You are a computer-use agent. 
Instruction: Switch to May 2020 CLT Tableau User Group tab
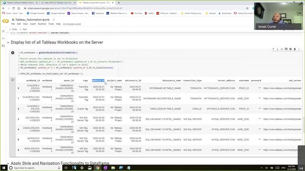point(58,3)
